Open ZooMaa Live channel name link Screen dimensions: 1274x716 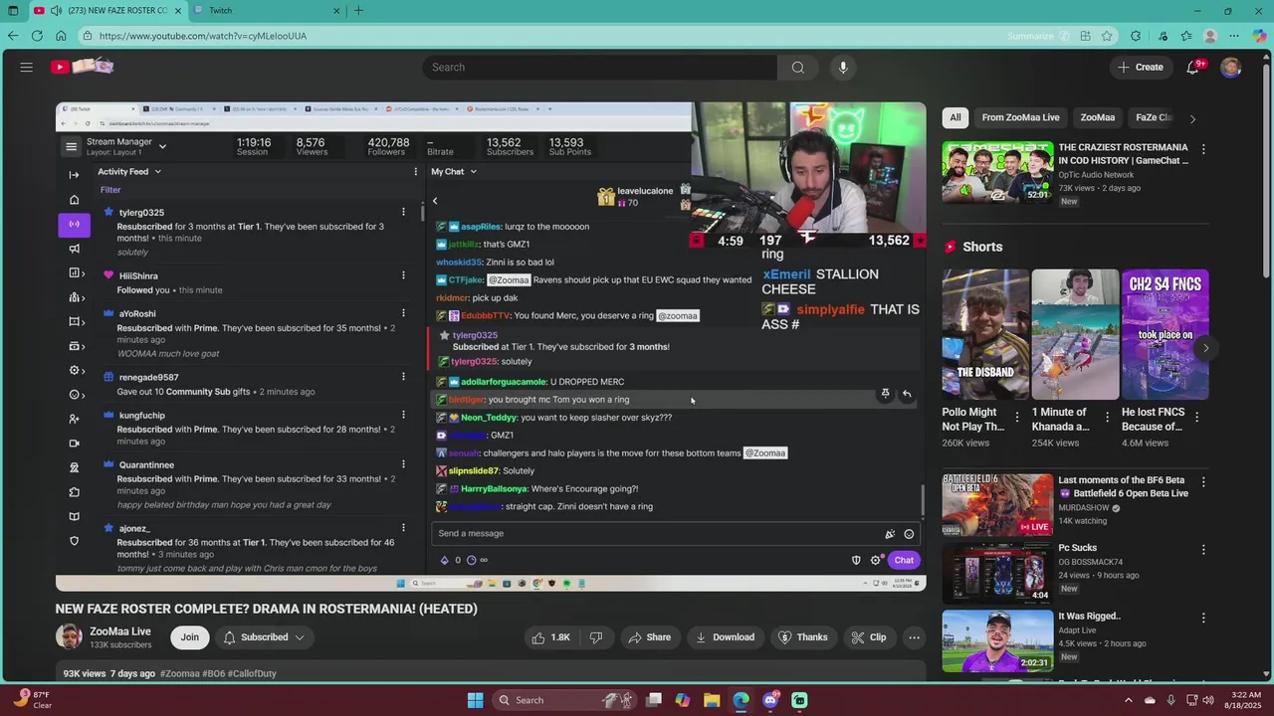pos(120,631)
